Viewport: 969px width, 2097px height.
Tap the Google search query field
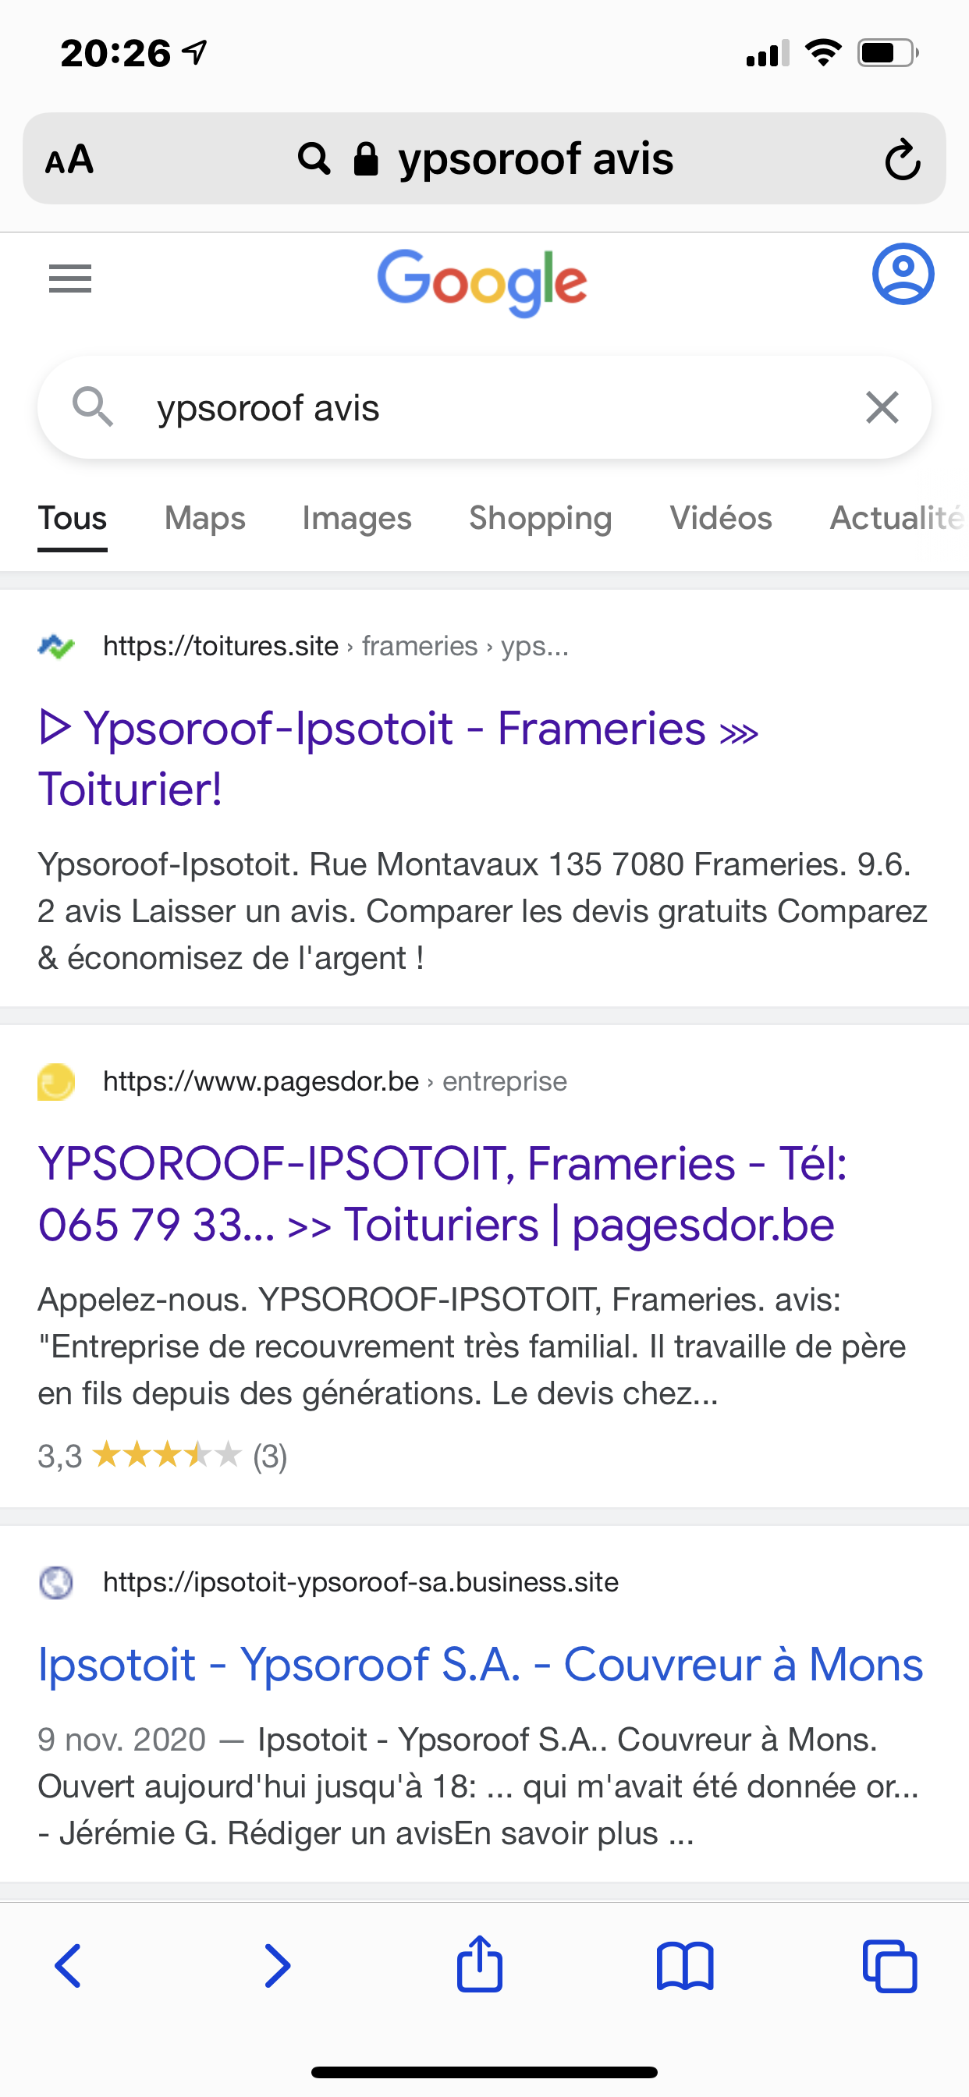488,407
